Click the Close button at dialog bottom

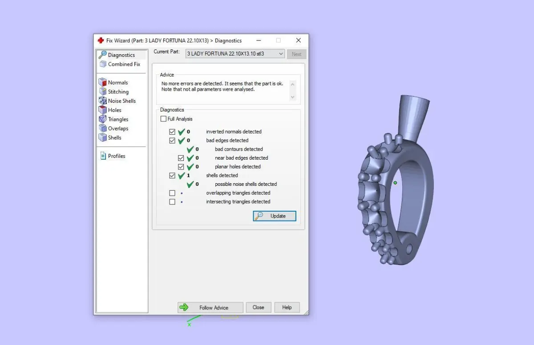[258, 307]
